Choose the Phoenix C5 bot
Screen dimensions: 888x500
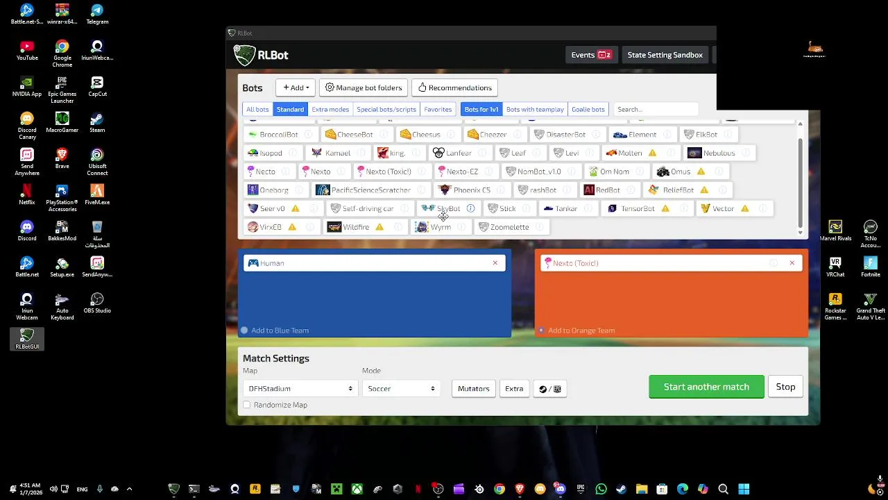(472, 190)
